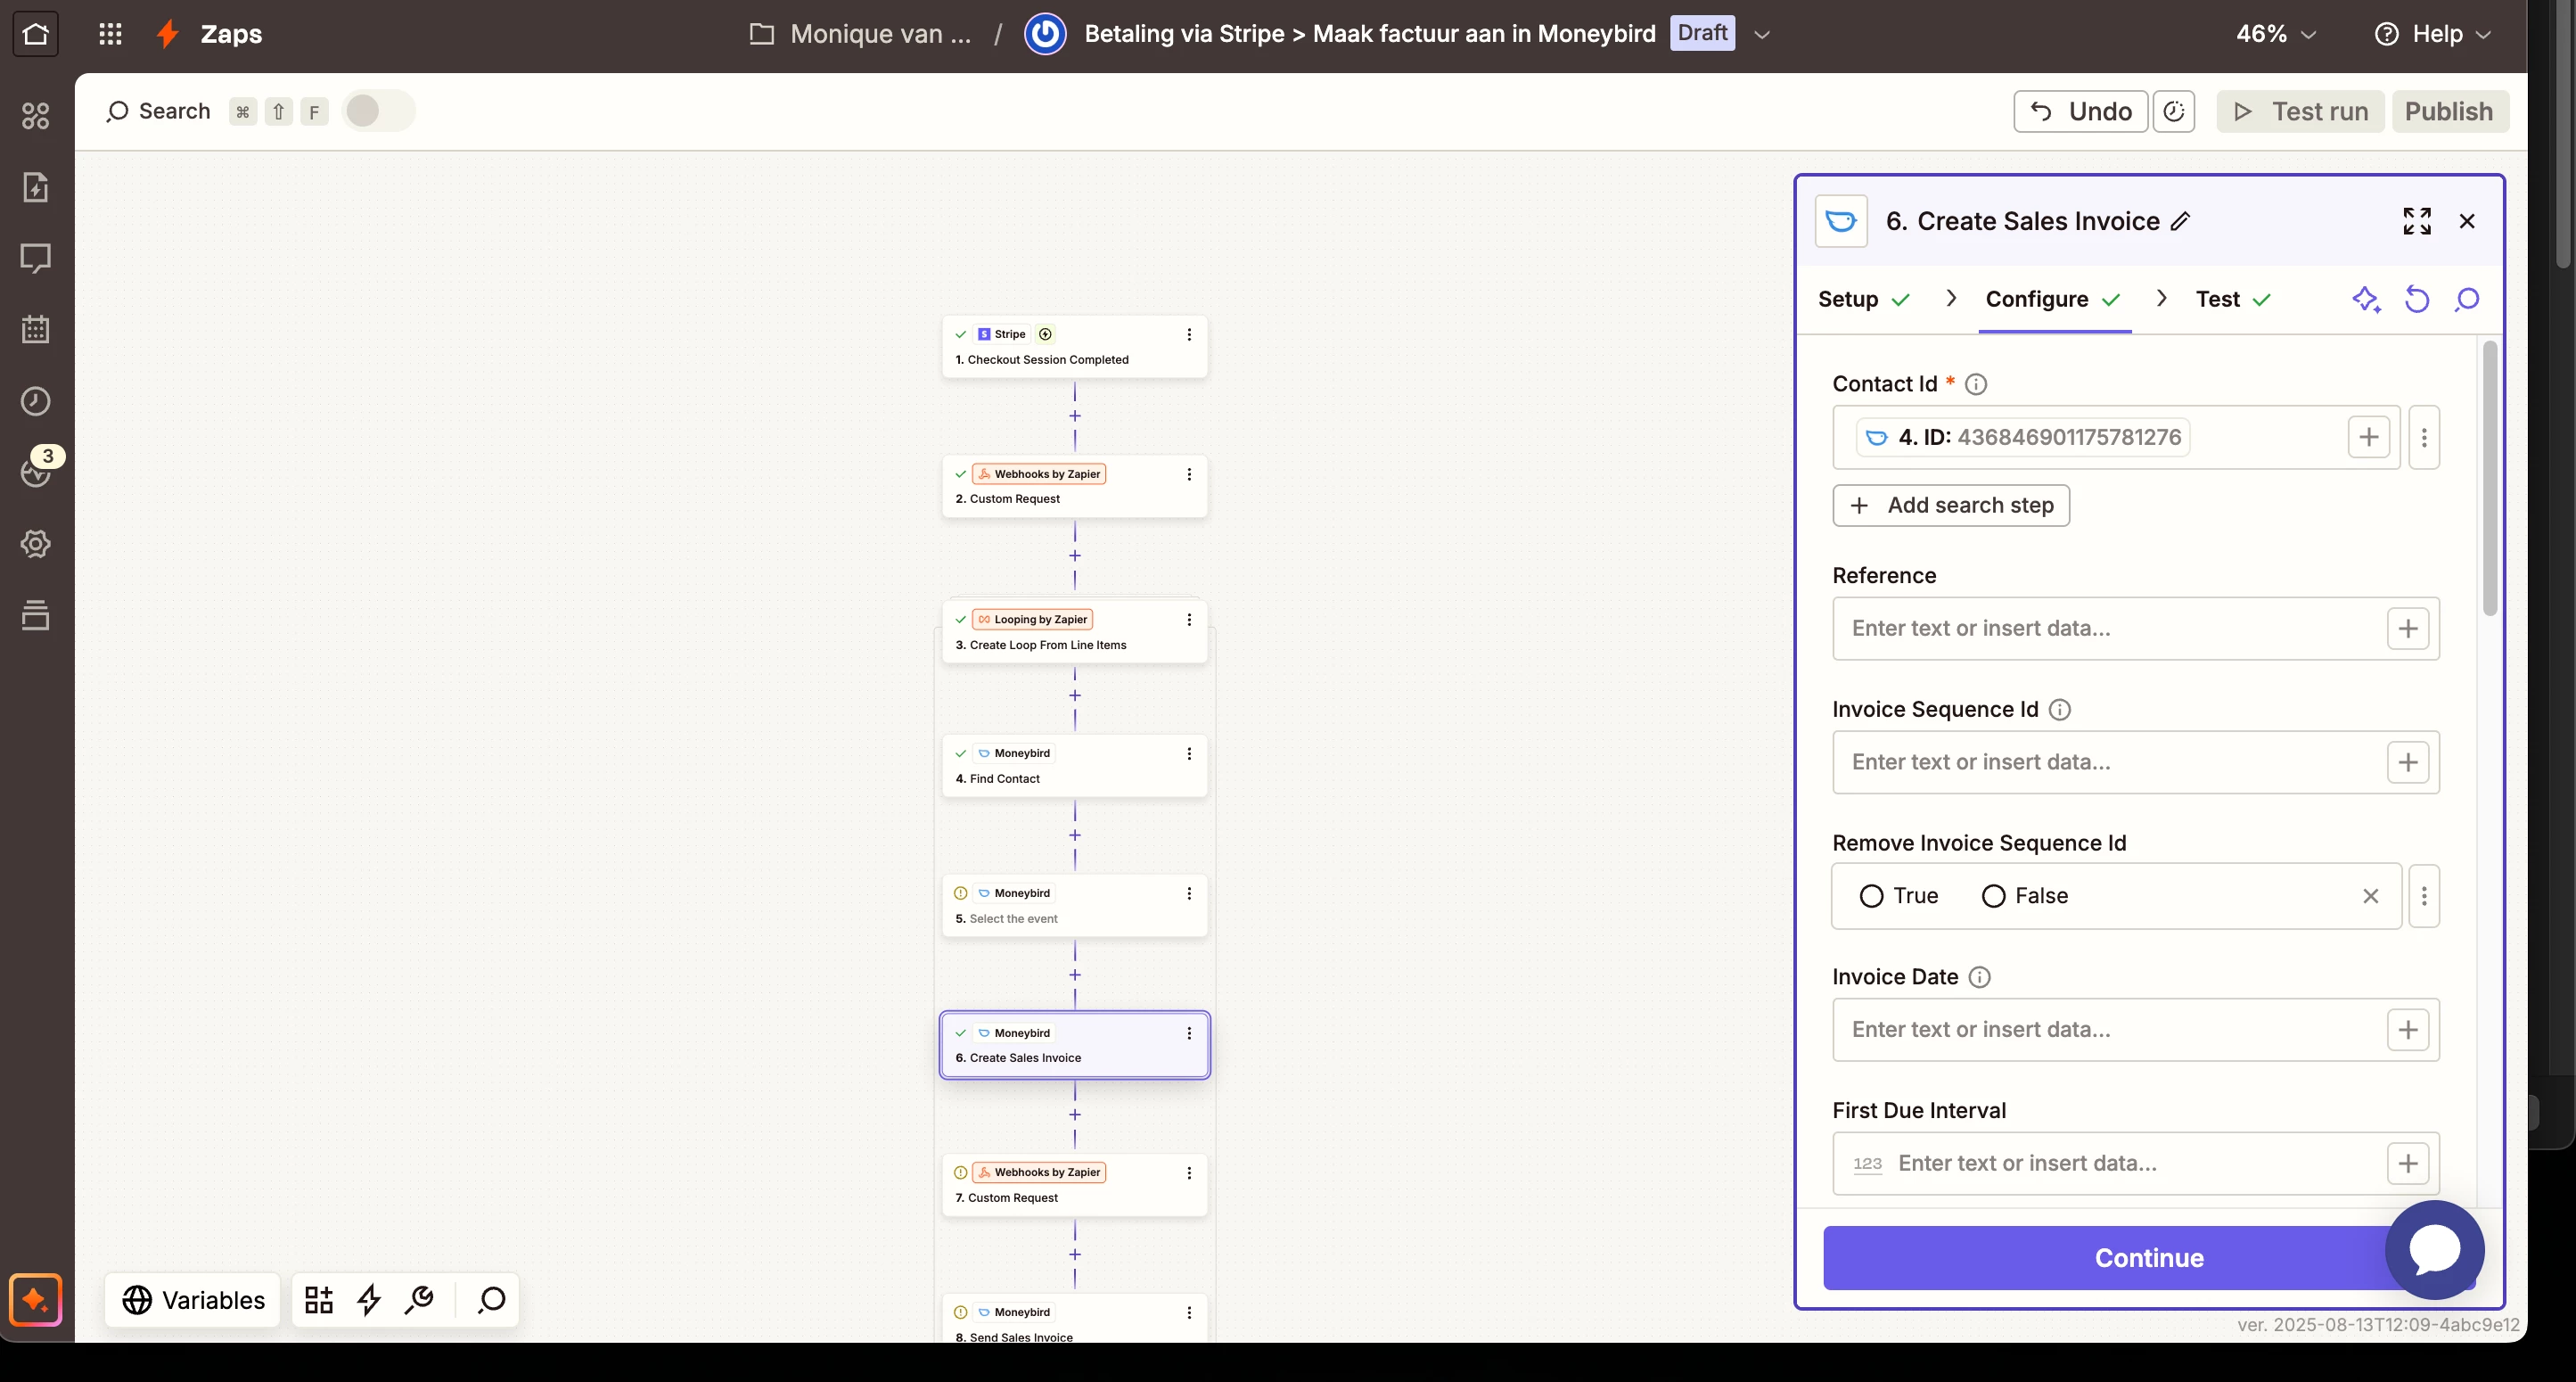The width and height of the screenshot is (2576, 1382).
Task: Select True for Remove Invoice Sequence Id
Action: coord(1871,896)
